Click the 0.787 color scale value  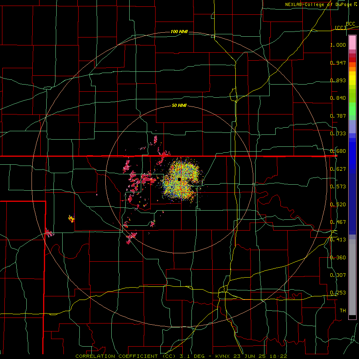coord(338,116)
